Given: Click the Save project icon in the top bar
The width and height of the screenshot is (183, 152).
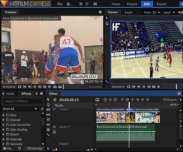Looking at the screenshot, I should 68,4.
